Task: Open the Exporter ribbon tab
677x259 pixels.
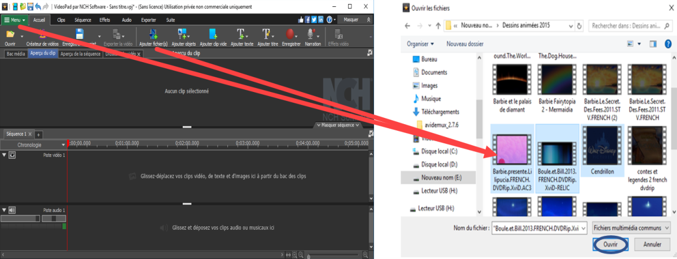Action: point(148,20)
